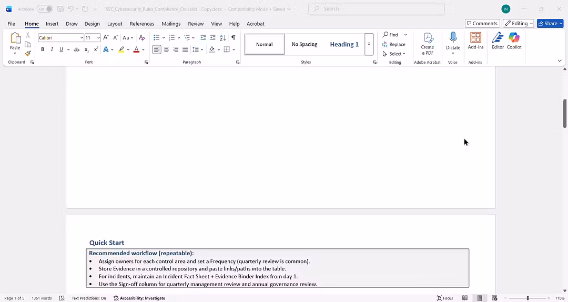Toggle AutoSave switch
568x302 pixels.
(x=45, y=9)
